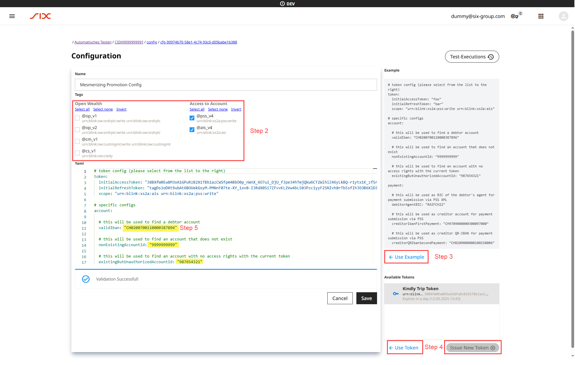575x365 pixels.
Task: Click Issue New Token button
Action: tap(473, 348)
